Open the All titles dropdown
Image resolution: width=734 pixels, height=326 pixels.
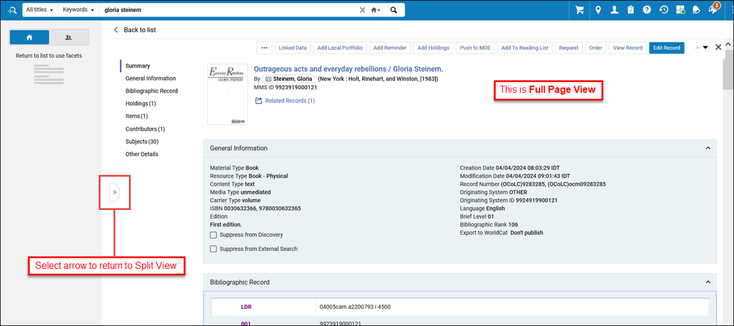[x=40, y=10]
